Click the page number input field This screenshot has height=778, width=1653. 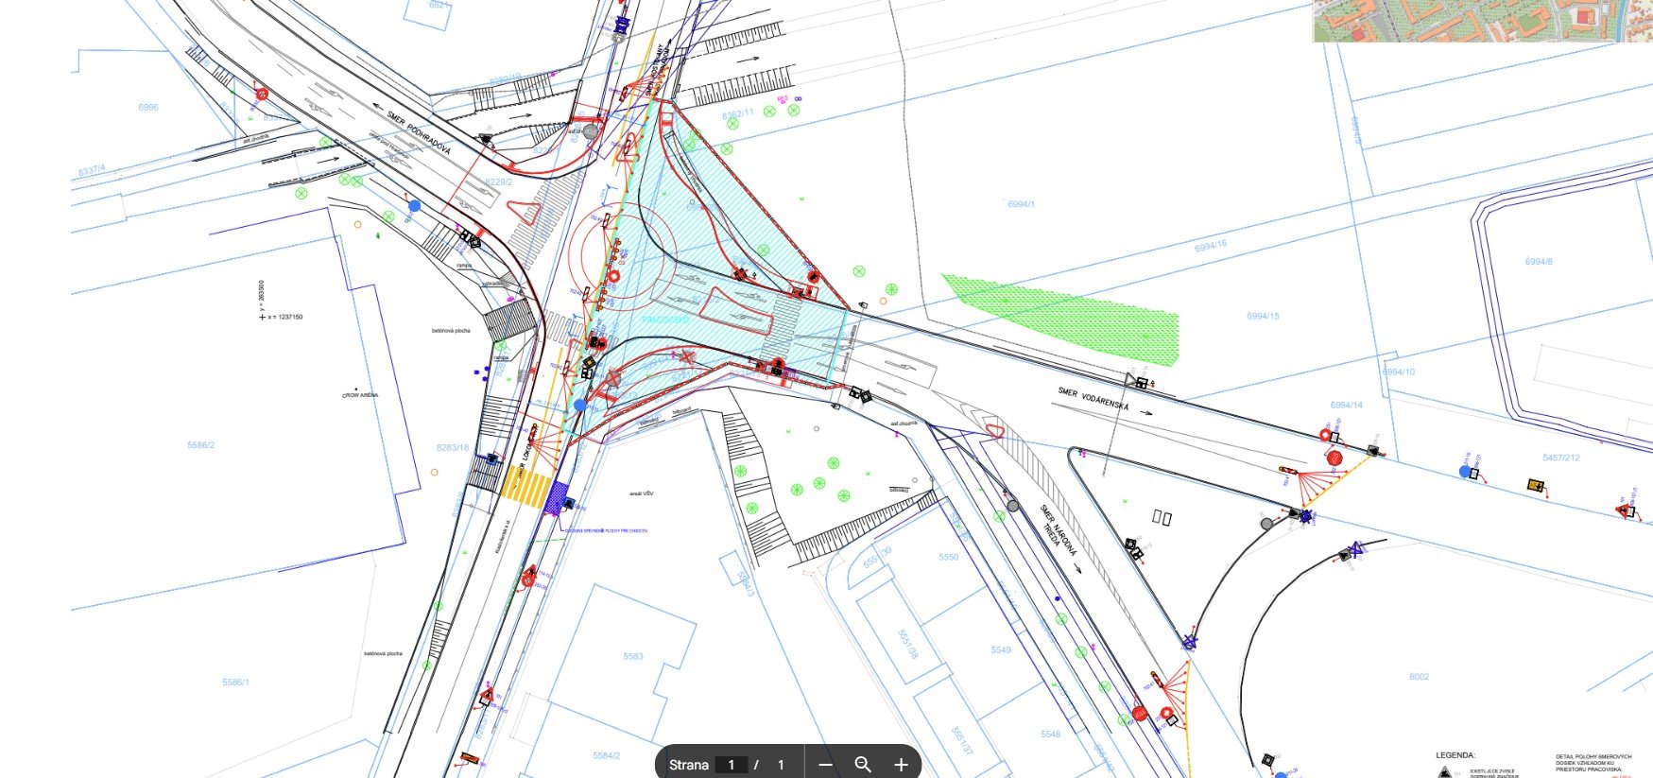point(731,764)
